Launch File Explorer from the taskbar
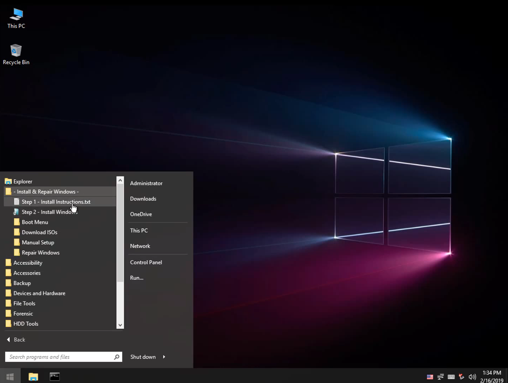This screenshot has height=383, width=508. coord(33,376)
